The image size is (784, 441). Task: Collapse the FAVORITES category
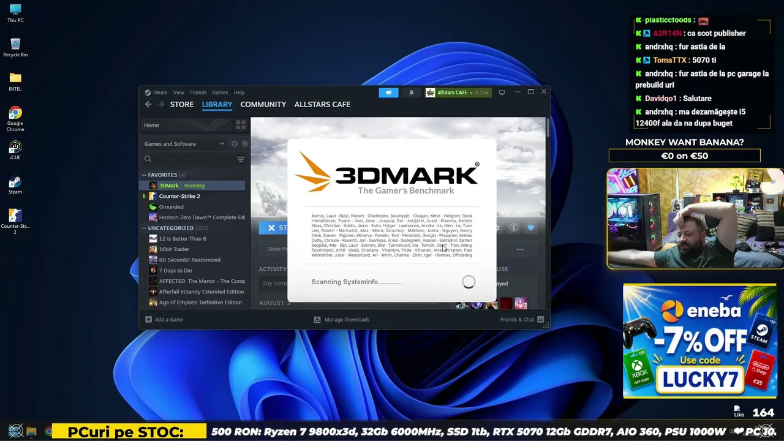tap(145, 175)
